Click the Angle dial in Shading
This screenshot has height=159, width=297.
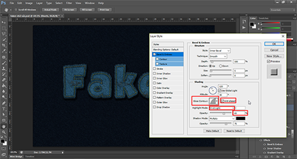[213, 90]
